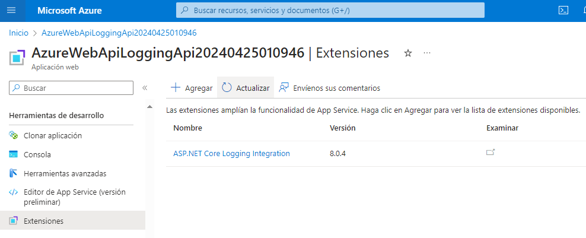Click the web app resource icon
Image resolution: width=586 pixels, height=238 pixels.
(x=17, y=58)
